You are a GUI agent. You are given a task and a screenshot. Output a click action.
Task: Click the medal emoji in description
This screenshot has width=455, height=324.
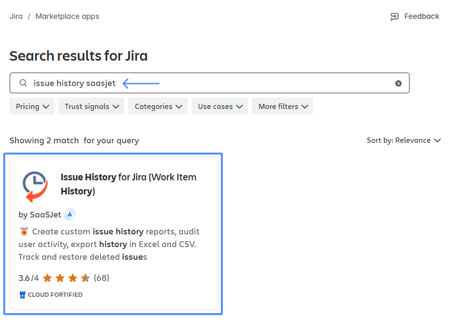[x=24, y=231]
